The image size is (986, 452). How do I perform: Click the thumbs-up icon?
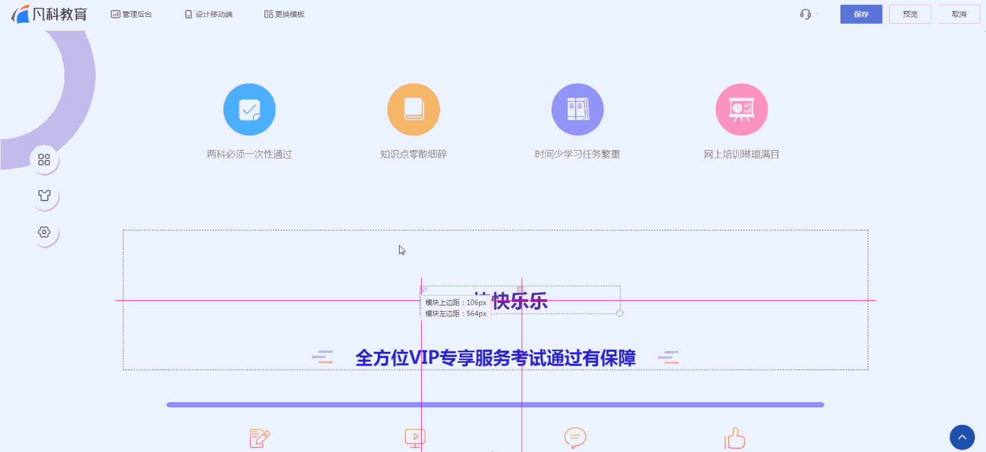[x=735, y=438]
